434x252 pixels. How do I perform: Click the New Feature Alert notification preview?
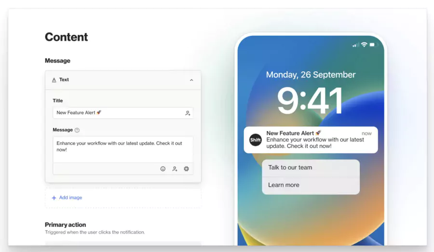click(311, 140)
